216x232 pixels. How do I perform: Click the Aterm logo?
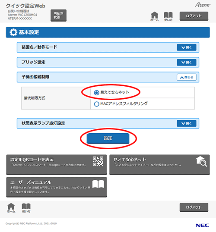tap(203, 5)
